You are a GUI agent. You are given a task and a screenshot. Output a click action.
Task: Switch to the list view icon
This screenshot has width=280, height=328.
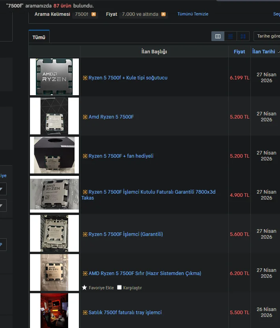click(x=231, y=36)
